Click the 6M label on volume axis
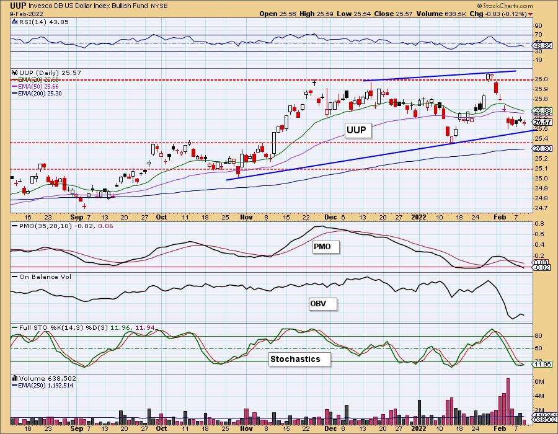The width and height of the screenshot is (558, 434). 539,382
